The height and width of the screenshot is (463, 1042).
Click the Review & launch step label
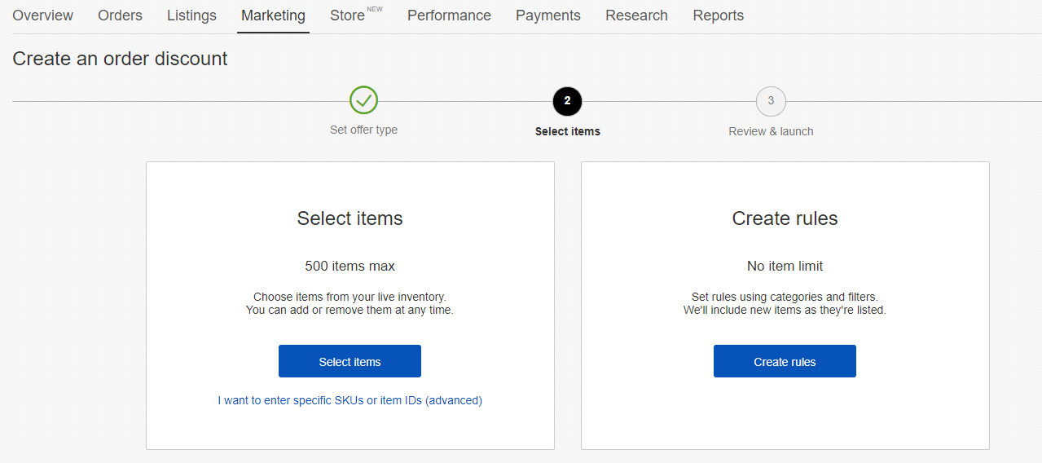pyautogui.click(x=771, y=131)
